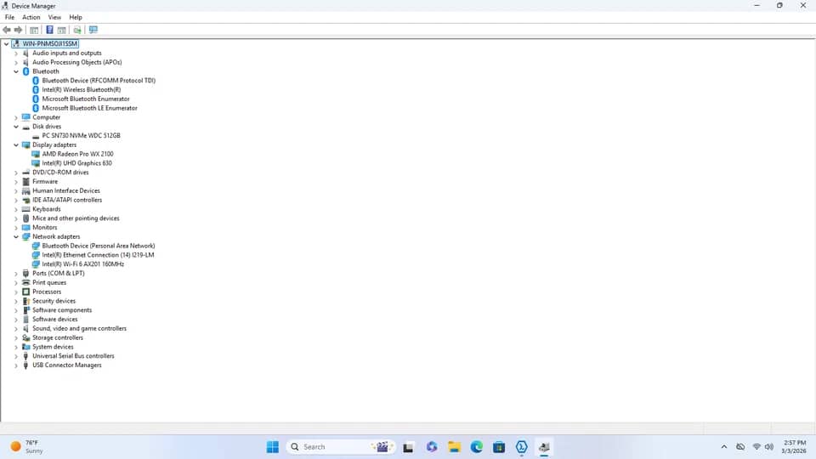Click the Security devices category icon
Screen dimensions: 816x459
click(x=26, y=301)
